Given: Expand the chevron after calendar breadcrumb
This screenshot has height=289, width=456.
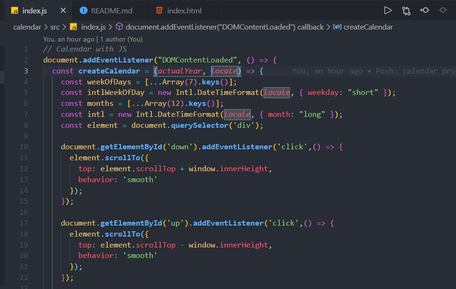Looking at the screenshot, I should [x=46, y=27].
